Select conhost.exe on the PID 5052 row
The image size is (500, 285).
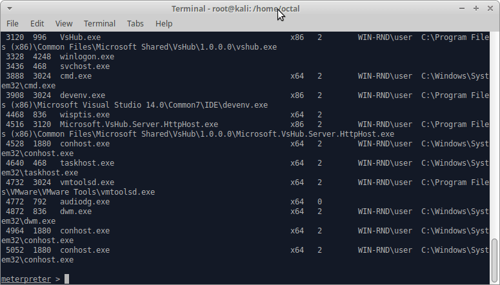pos(85,250)
